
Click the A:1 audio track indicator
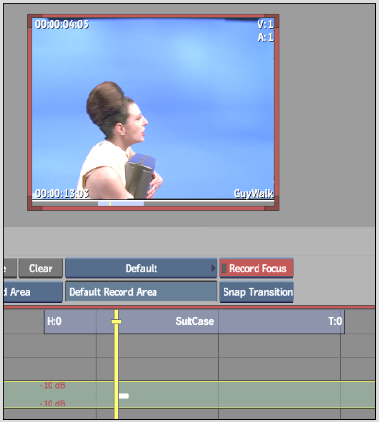[265, 38]
